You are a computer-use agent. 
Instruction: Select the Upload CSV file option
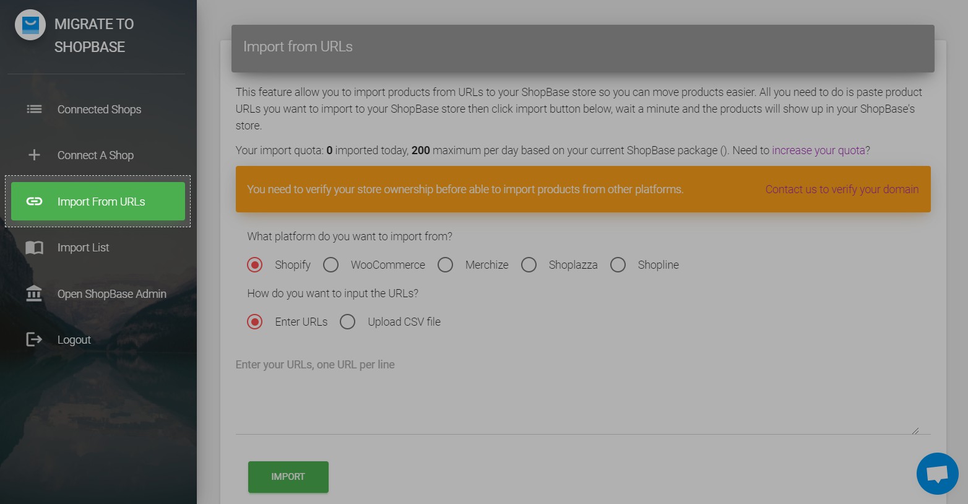click(347, 321)
